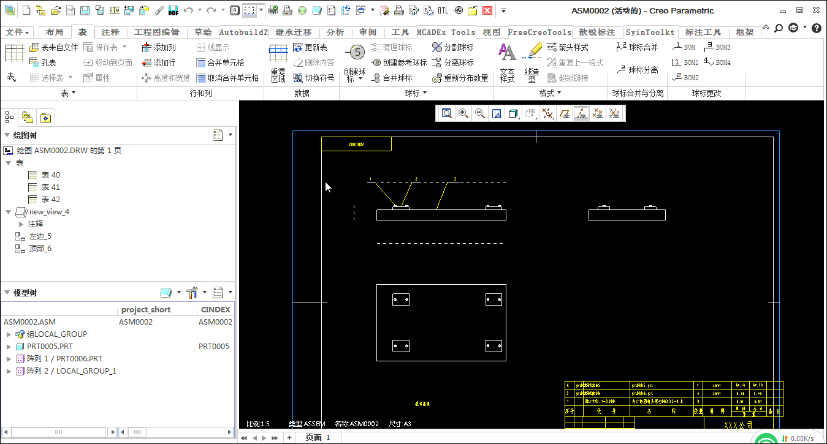
Task: Click the 页面 1 sheet tab
Action: [x=318, y=437]
